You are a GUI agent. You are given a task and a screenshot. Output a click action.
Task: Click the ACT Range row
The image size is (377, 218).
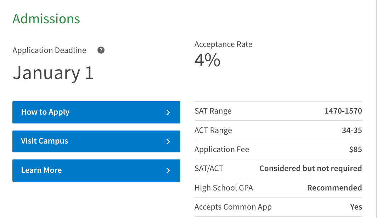coord(278,130)
